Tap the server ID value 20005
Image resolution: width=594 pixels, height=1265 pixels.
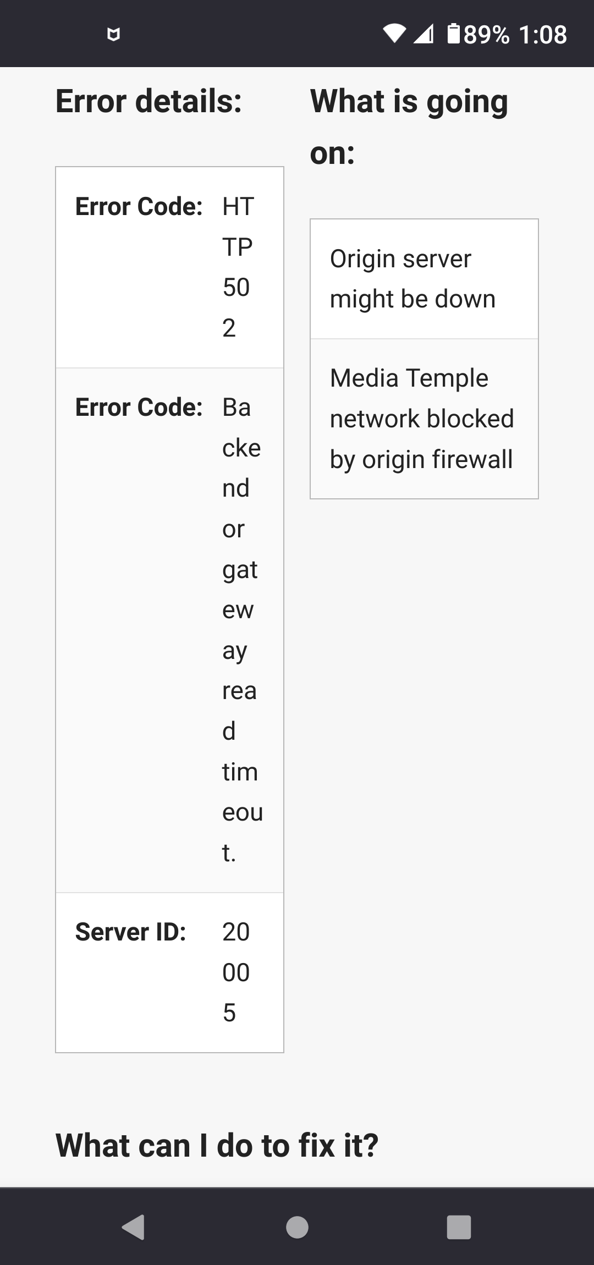[236, 972]
